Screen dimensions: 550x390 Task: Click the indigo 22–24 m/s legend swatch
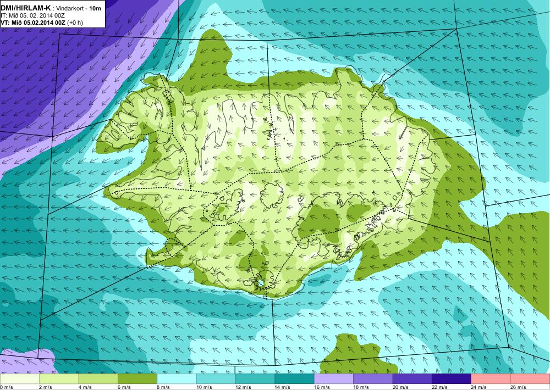[452, 379]
